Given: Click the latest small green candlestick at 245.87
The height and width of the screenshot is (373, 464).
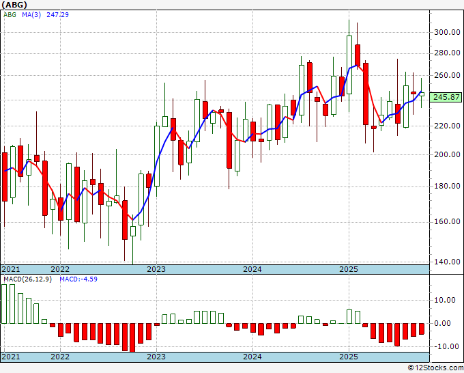Looking at the screenshot, I should pyautogui.click(x=422, y=94).
